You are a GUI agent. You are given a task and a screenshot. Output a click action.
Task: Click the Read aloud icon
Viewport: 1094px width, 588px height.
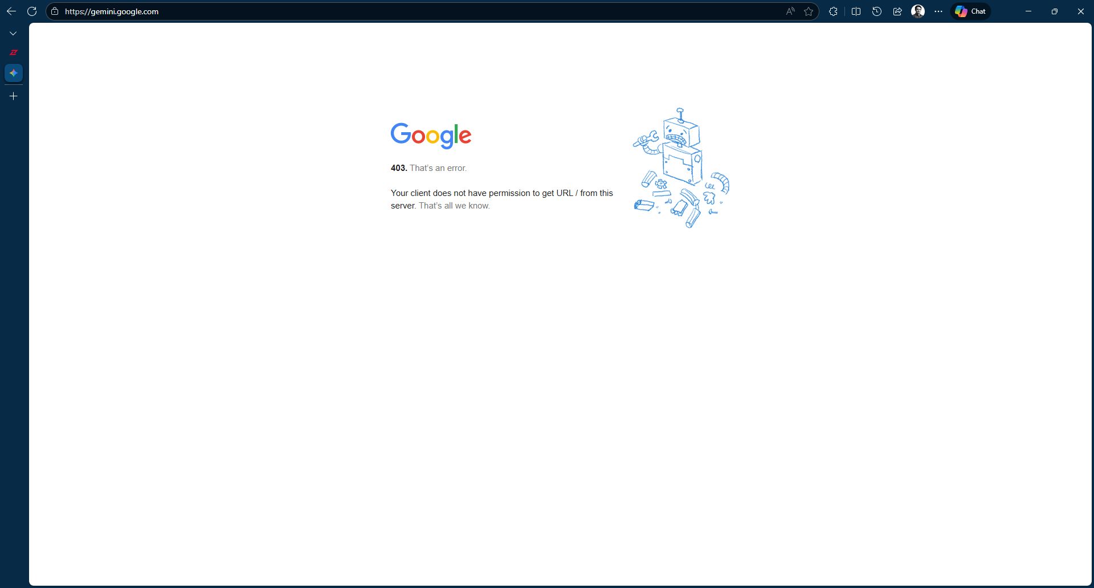[x=790, y=11]
